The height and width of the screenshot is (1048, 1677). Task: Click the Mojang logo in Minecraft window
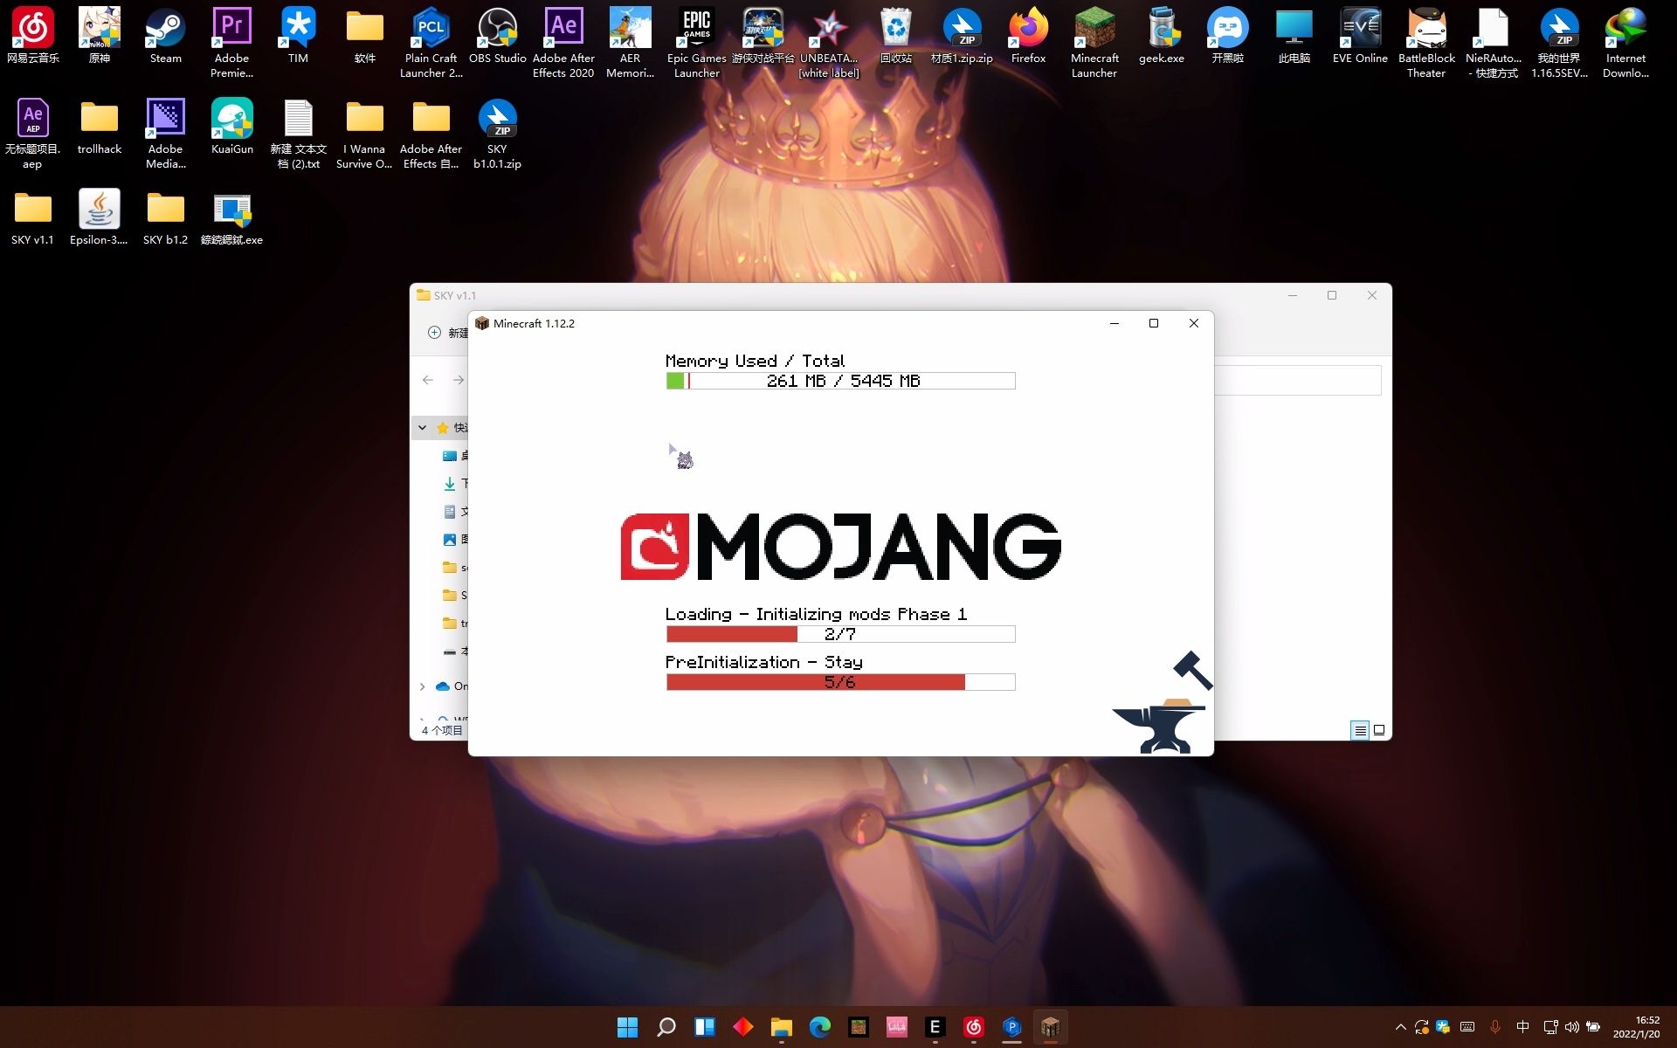[840, 547]
